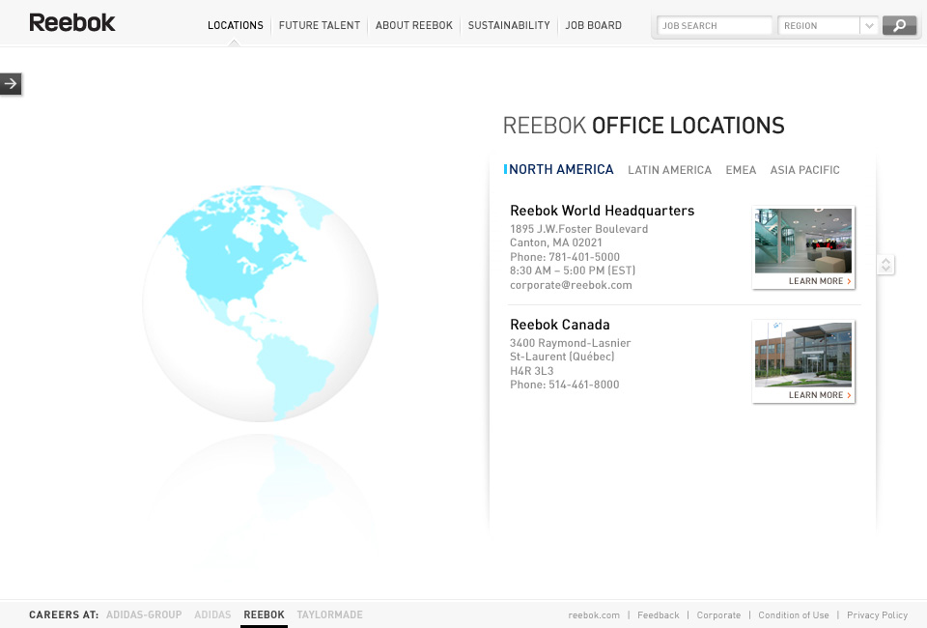Open the Condition of Use link
The height and width of the screenshot is (628, 927).
click(794, 615)
